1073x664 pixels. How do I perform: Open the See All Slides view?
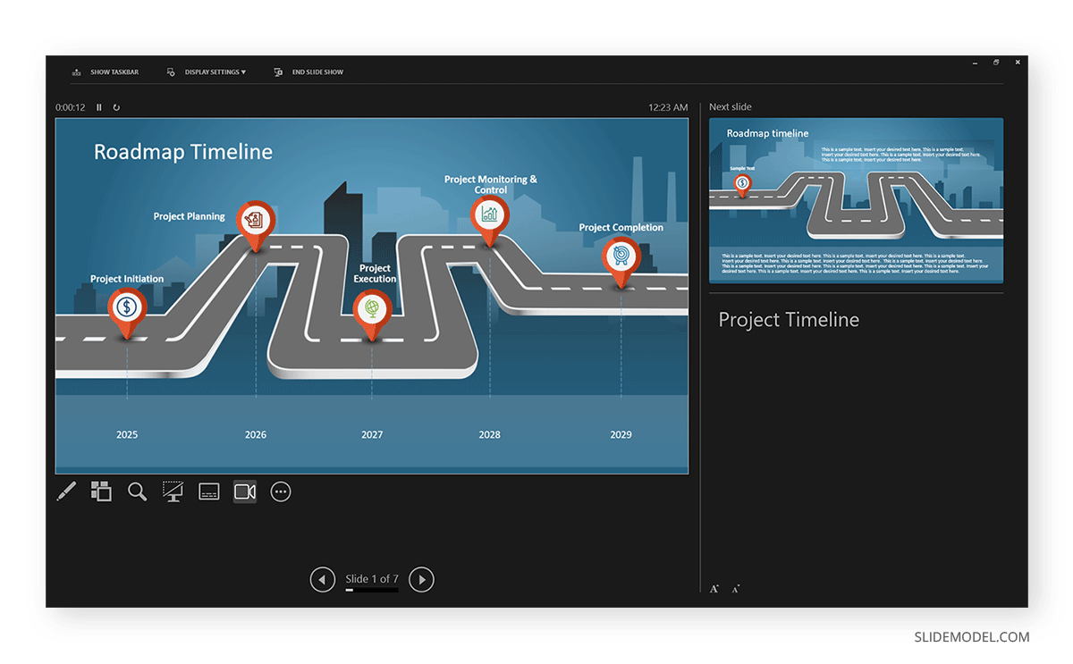coord(101,492)
